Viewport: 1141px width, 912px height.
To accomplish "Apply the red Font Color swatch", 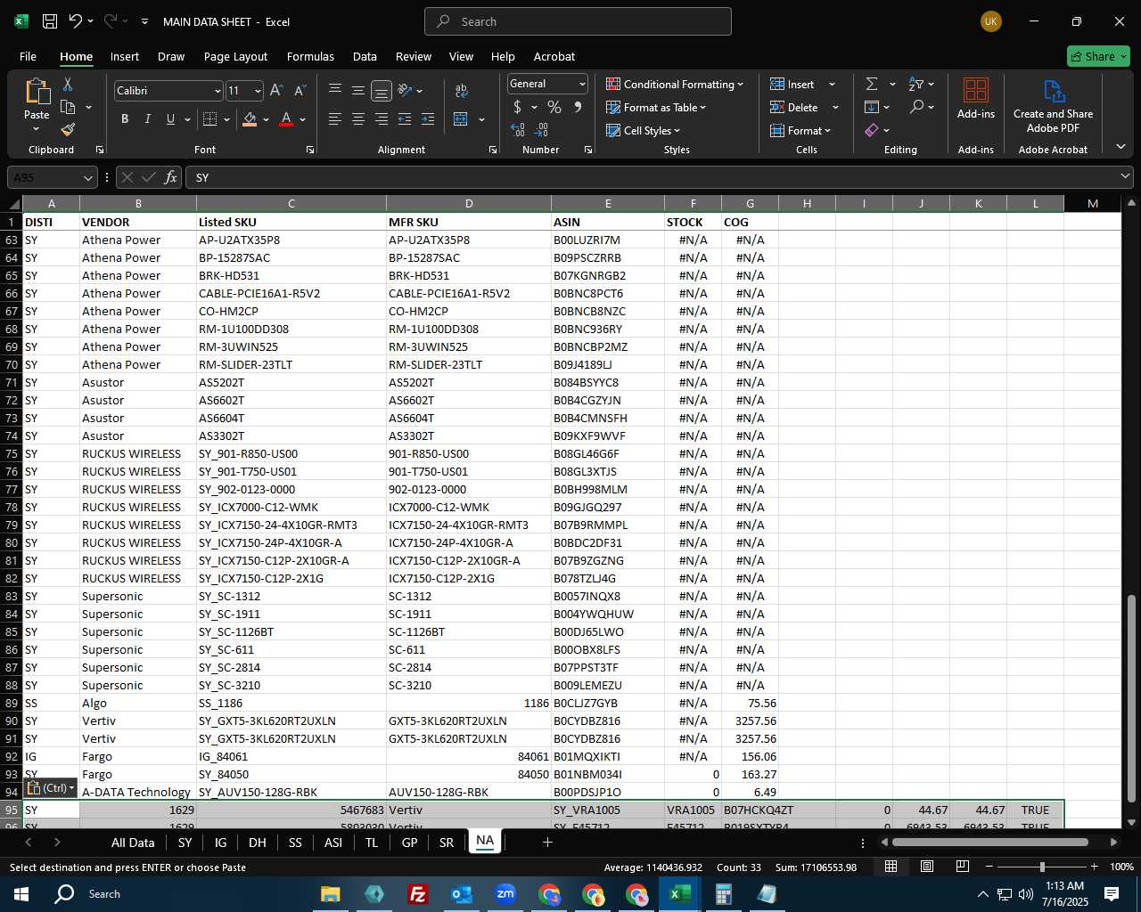I will 286,118.
